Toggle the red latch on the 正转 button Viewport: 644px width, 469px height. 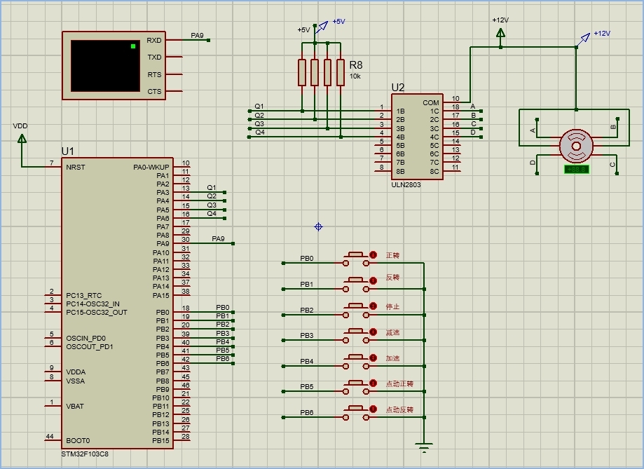click(374, 256)
